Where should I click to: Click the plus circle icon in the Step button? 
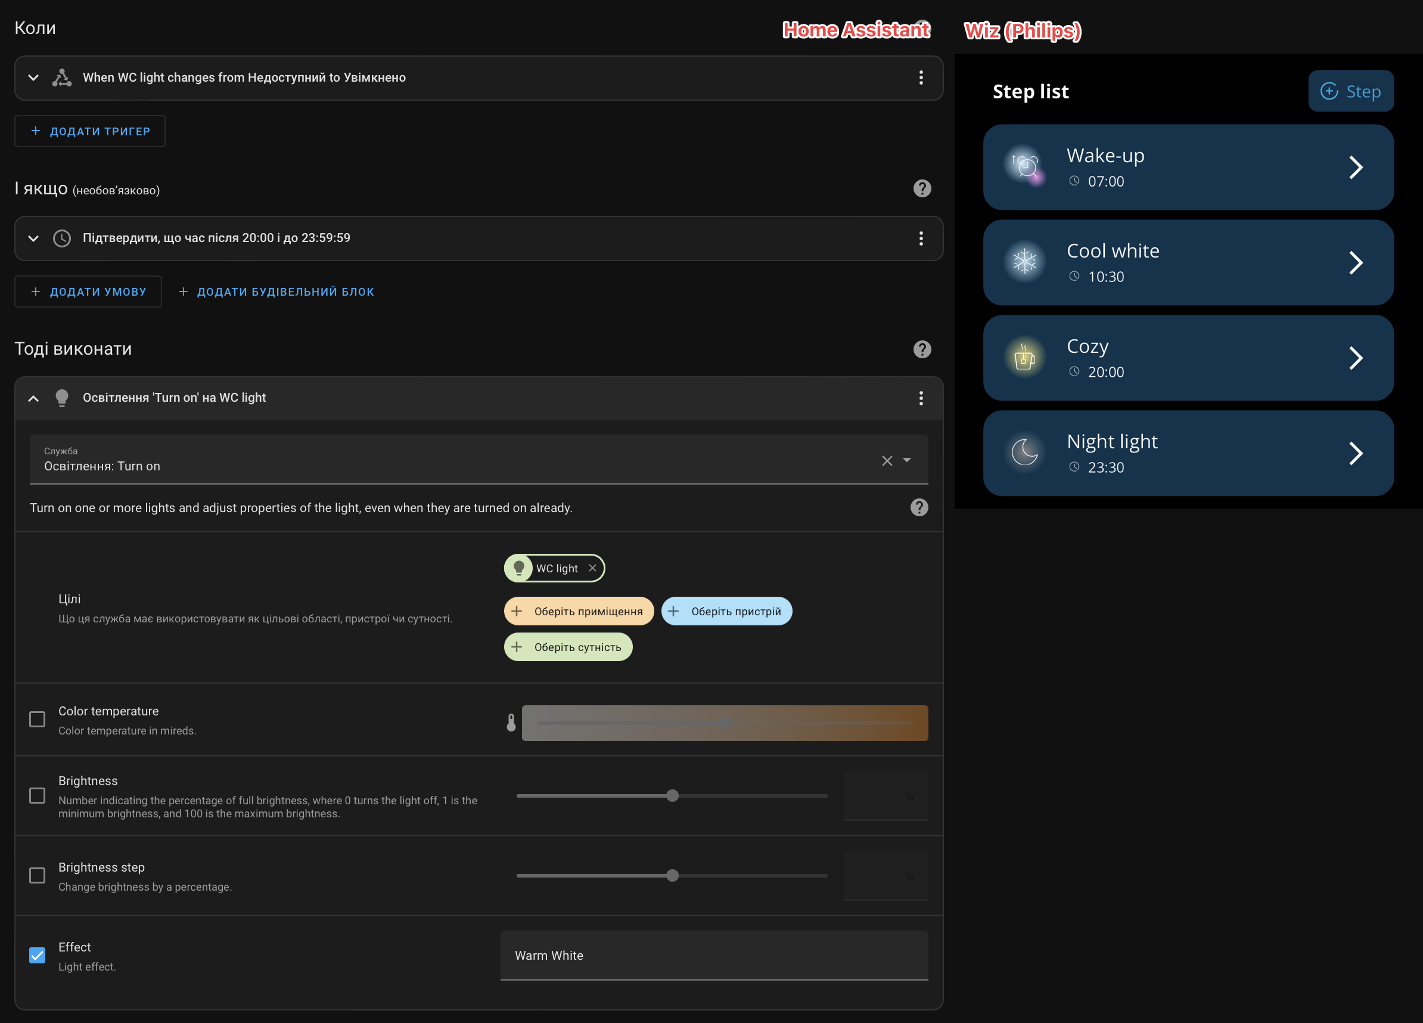pyautogui.click(x=1329, y=91)
